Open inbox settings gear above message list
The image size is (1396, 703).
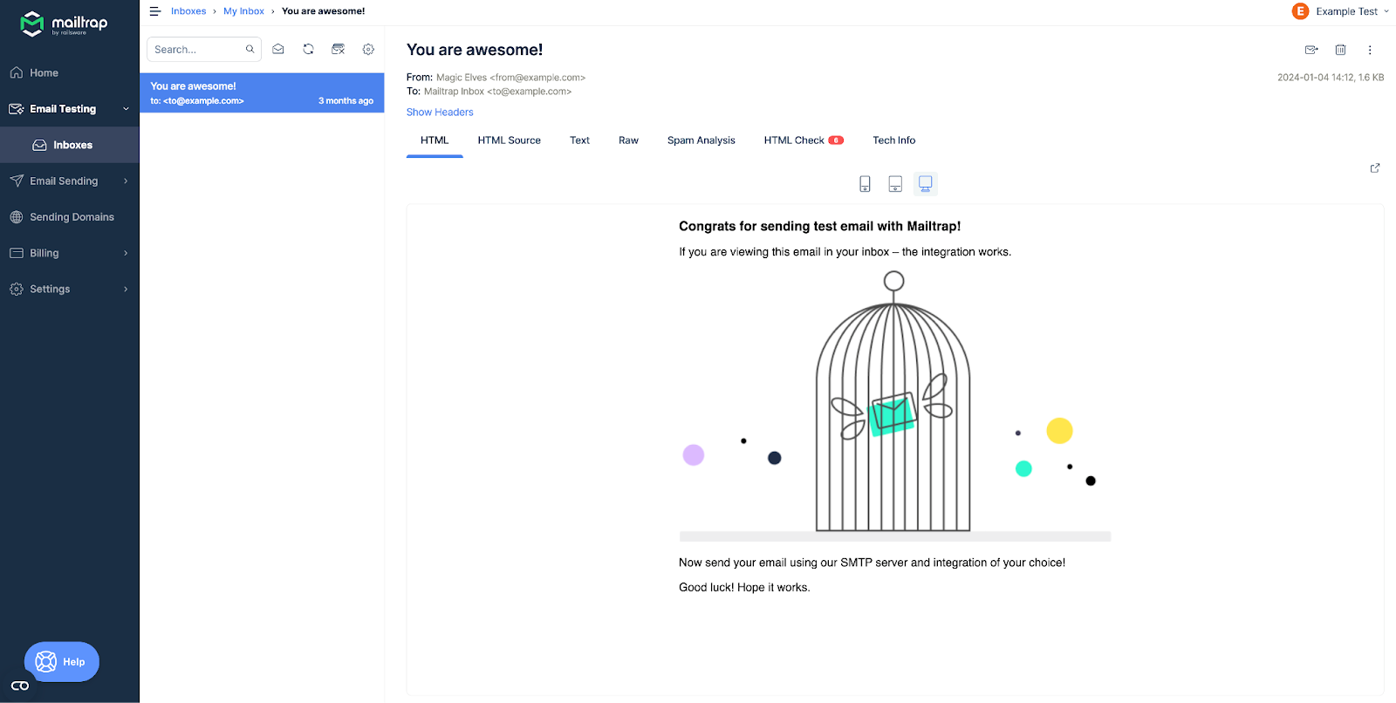pos(368,49)
